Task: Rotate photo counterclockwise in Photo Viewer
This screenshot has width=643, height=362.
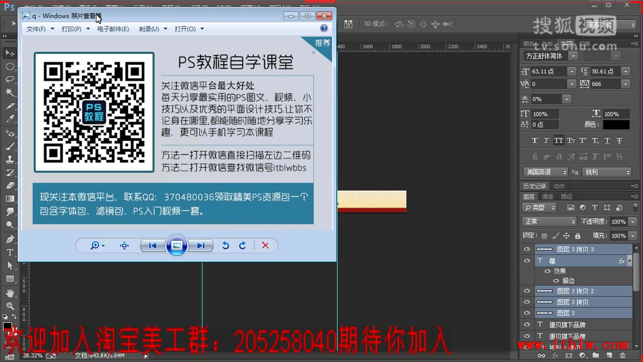Action: tap(226, 246)
